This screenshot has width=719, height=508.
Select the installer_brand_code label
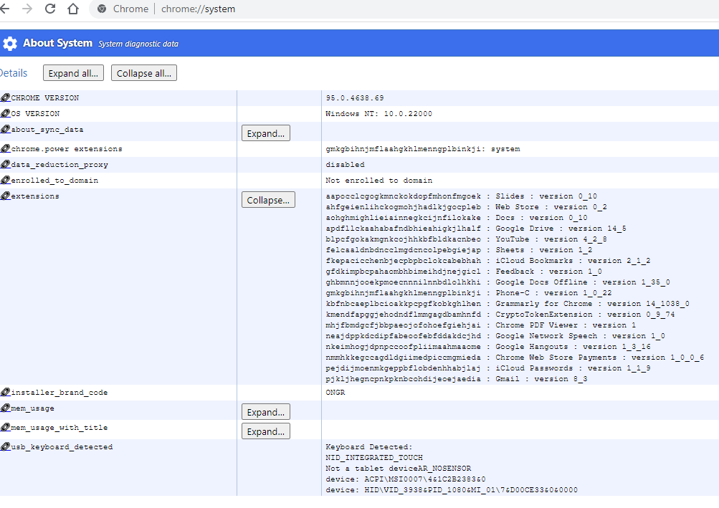tap(59, 393)
